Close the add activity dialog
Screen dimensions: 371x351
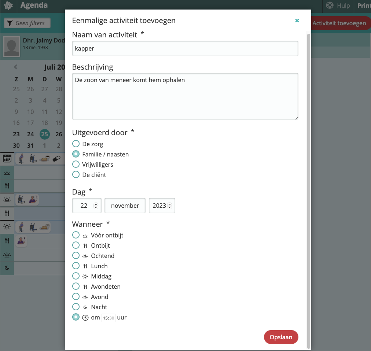point(297,21)
